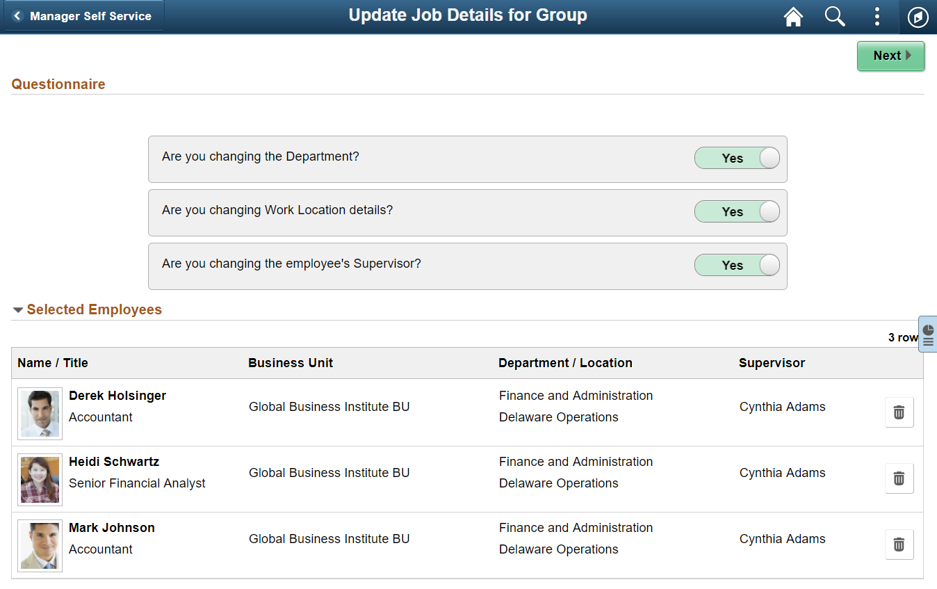Click Delaware Operations in Mark Johnson's row
This screenshot has height=589, width=937.
coord(559,549)
